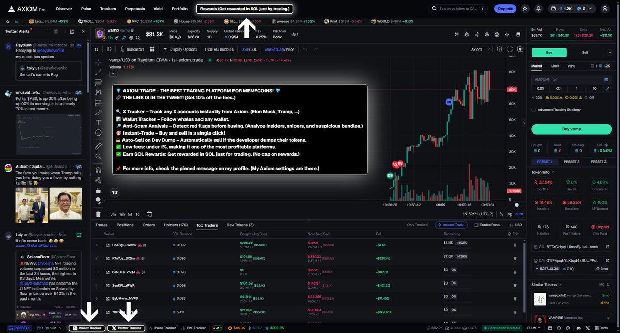Select PRESET 2 tab
The width and height of the screenshot is (620, 333).
pyautogui.click(x=571, y=162)
